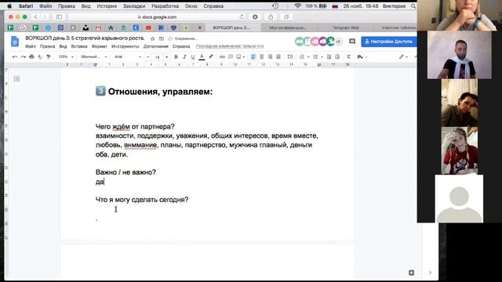
Task: Open Arial font dropdown
Action: [127, 57]
